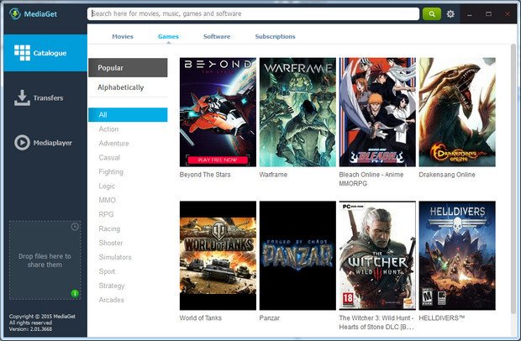
Task: Filter games by Action genre
Action: pyautogui.click(x=108, y=129)
